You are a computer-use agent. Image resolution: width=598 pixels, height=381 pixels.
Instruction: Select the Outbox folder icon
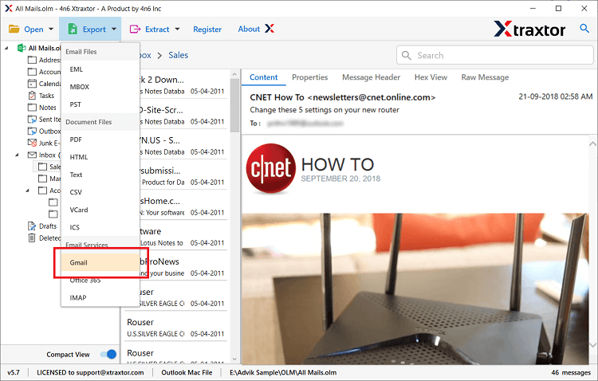(32, 131)
